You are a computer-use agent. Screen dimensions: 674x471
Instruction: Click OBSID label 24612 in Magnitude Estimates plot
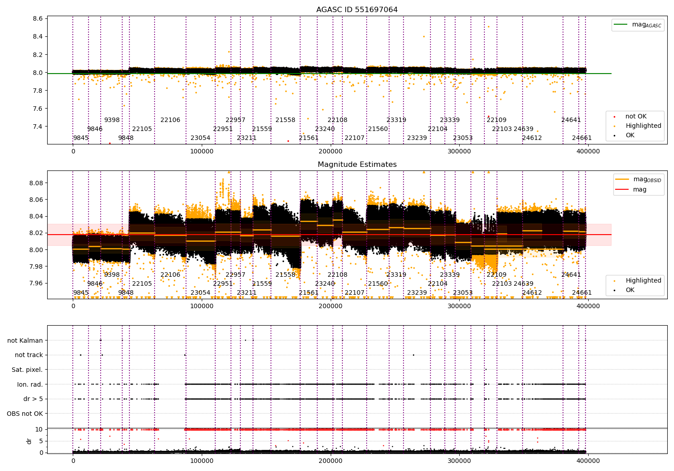(x=532, y=292)
